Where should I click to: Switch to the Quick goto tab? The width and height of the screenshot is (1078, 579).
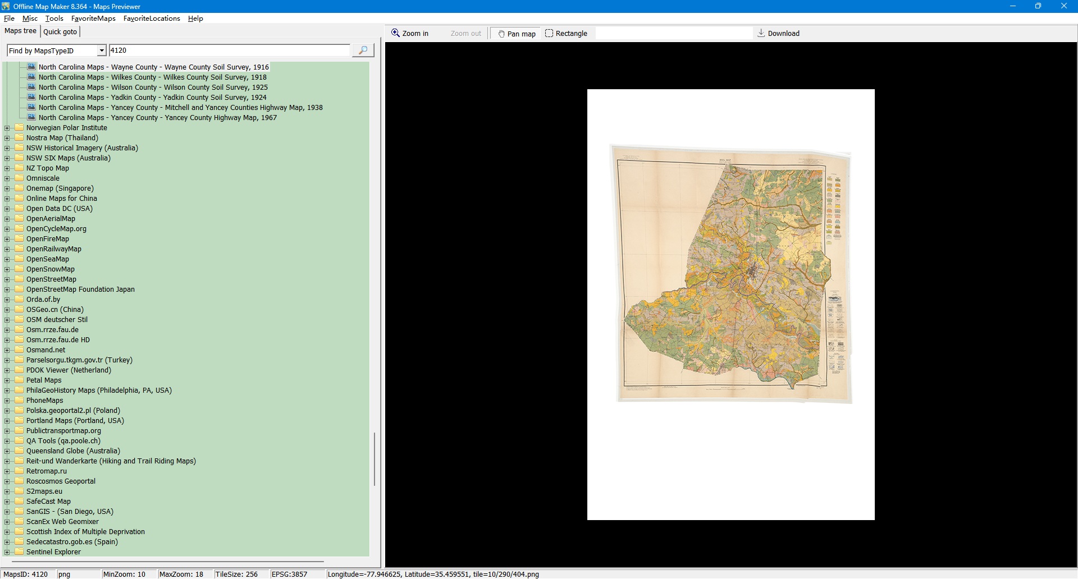pyautogui.click(x=60, y=32)
